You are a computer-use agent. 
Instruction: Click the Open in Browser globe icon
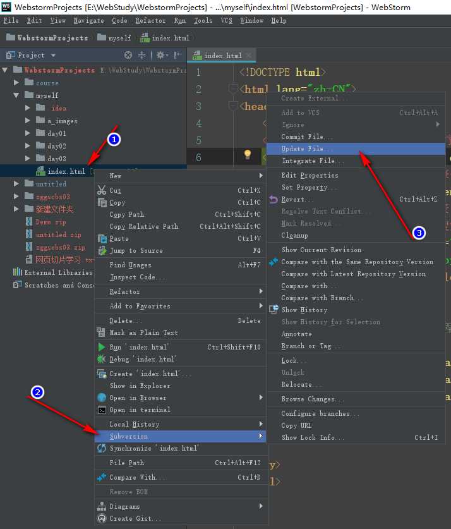[x=102, y=398]
